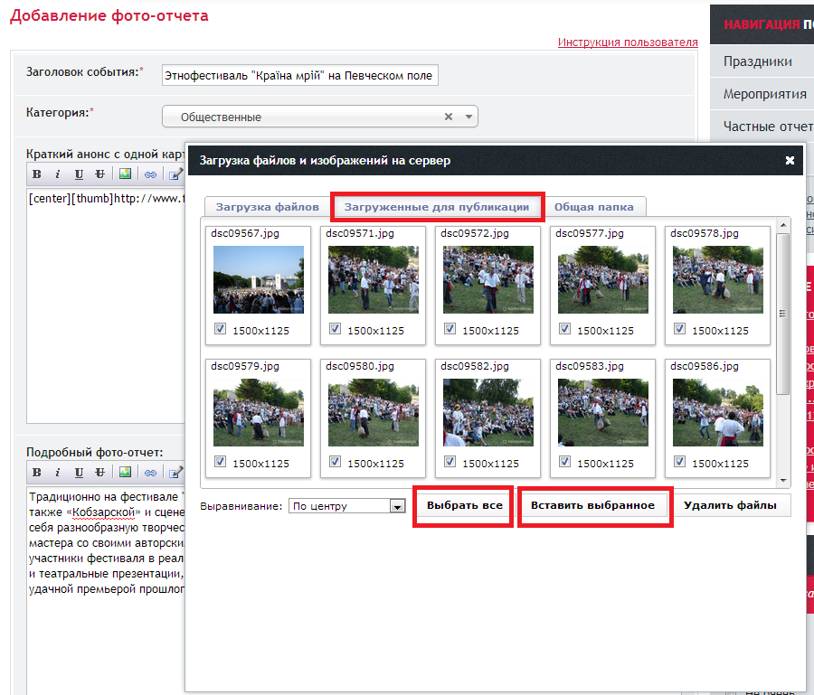Click Underline icon in short announcement toolbar
The image size is (814, 695).
coord(79,174)
